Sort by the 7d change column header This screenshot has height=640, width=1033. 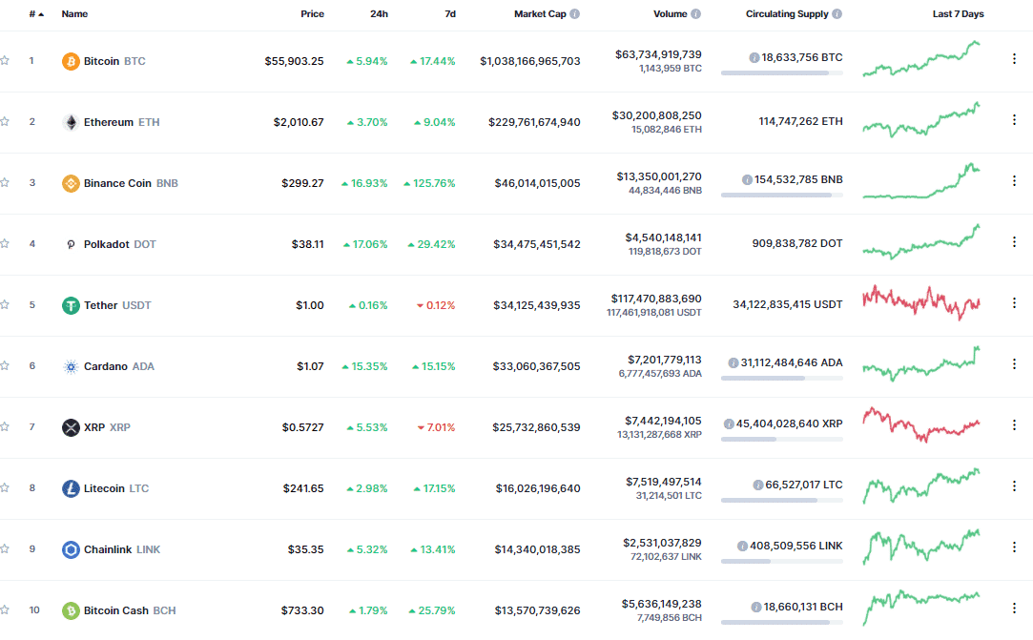[x=449, y=14]
